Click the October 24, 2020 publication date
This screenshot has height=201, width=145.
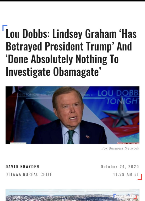pyautogui.click(x=120, y=167)
